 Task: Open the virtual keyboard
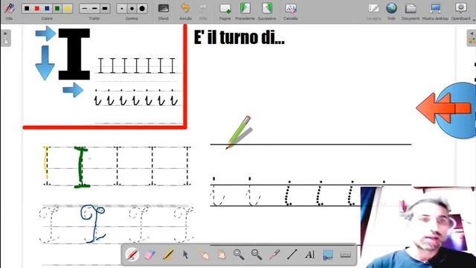tap(345, 255)
